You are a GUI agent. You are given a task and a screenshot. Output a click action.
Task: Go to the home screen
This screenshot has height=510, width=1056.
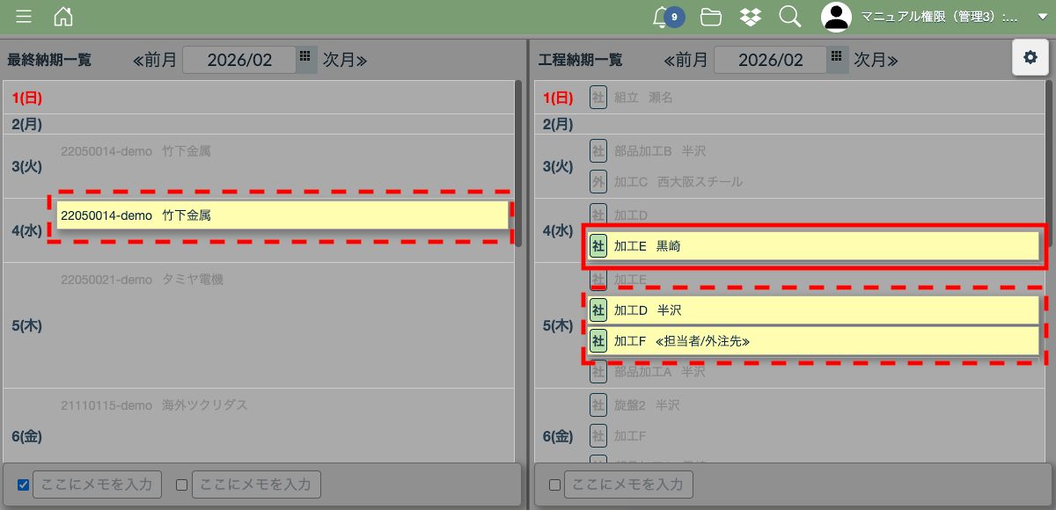[x=63, y=17]
